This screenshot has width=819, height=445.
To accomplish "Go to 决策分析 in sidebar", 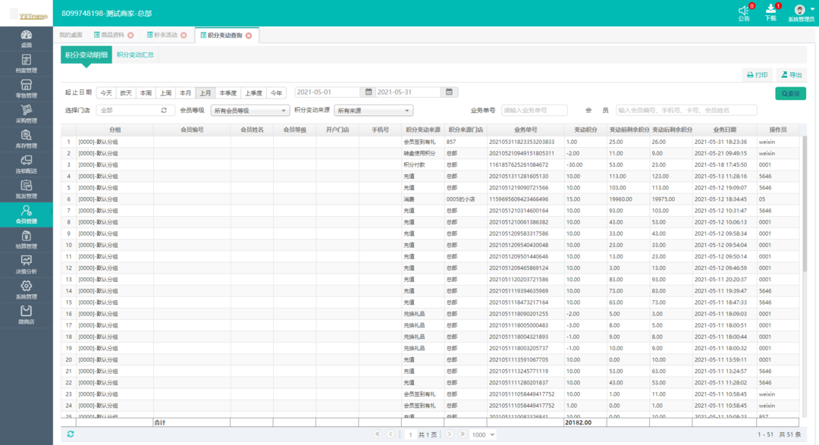I will coord(26,265).
